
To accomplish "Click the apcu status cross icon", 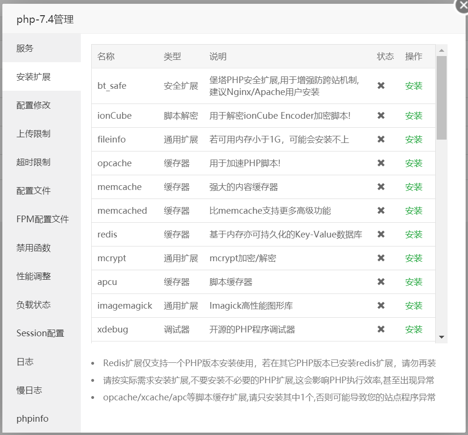I will [x=381, y=282].
